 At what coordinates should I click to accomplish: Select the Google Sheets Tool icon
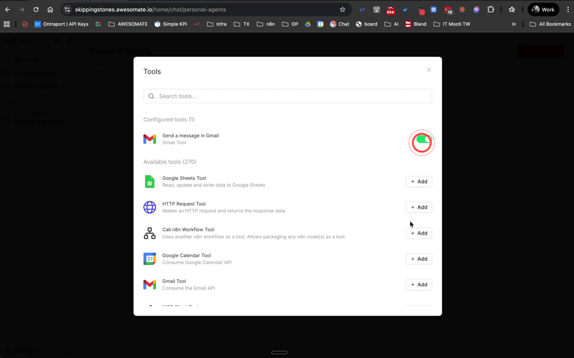point(150,181)
